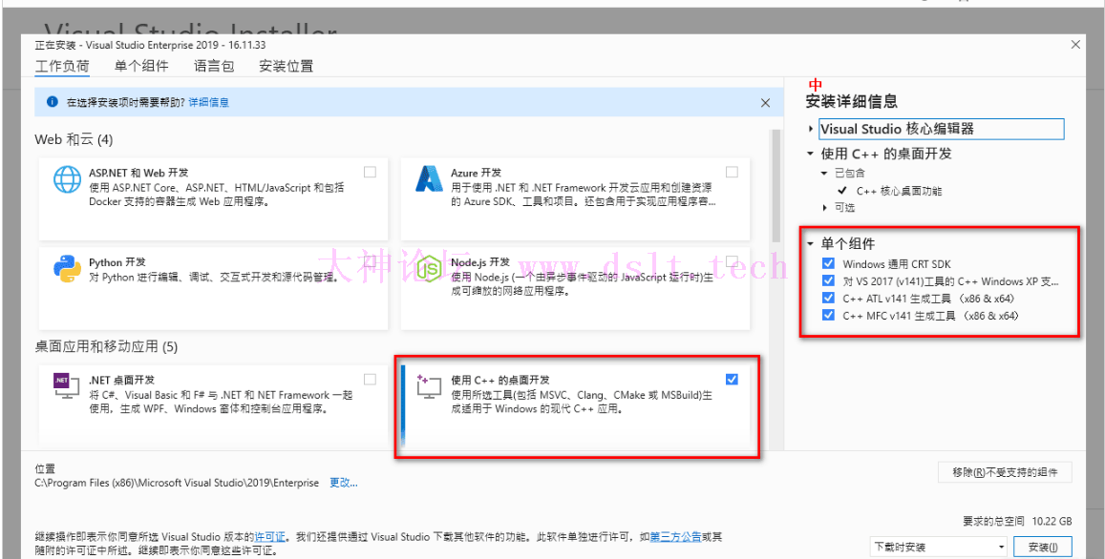The height and width of the screenshot is (559, 1105).
Task: Open the 语言包 tab
Action: [214, 67]
